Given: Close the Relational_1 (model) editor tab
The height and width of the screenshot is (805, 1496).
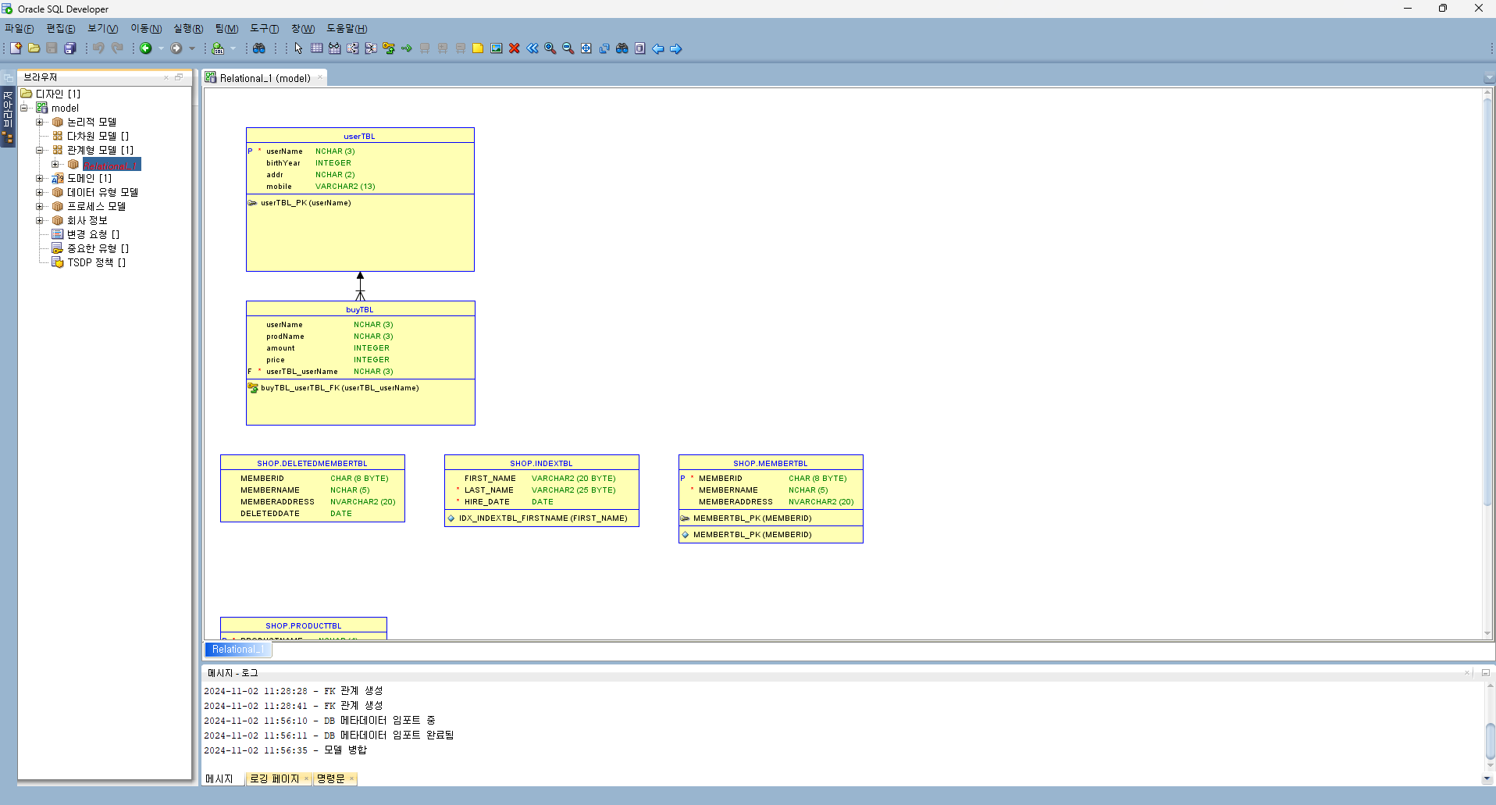Looking at the screenshot, I should [x=320, y=77].
